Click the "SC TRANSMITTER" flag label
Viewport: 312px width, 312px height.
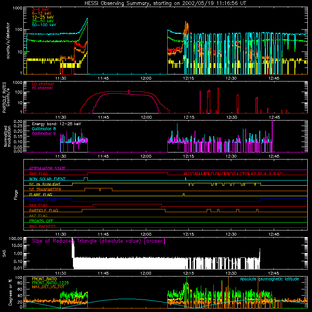point(45,190)
